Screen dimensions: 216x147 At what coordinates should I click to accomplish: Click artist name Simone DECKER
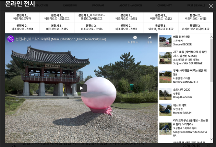(182, 44)
